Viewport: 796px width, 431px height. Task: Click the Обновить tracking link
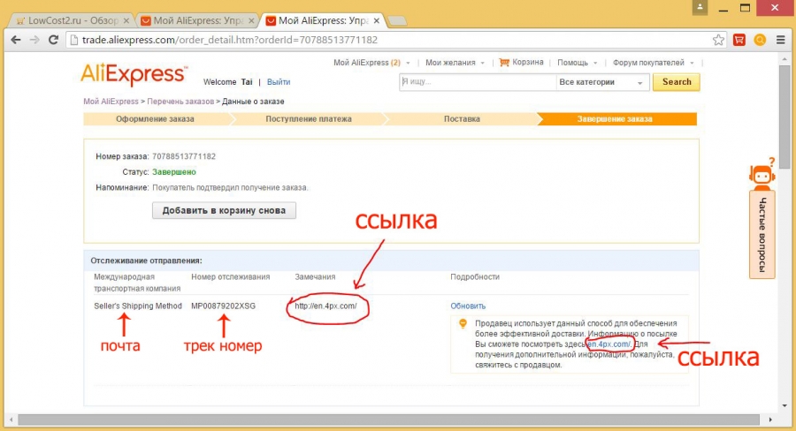(468, 306)
